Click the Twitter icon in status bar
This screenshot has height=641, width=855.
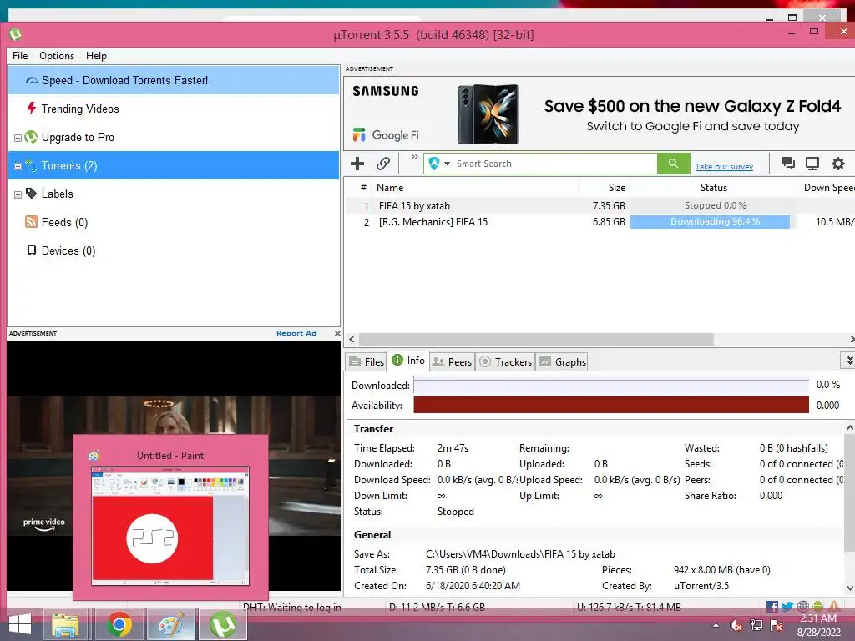787,606
